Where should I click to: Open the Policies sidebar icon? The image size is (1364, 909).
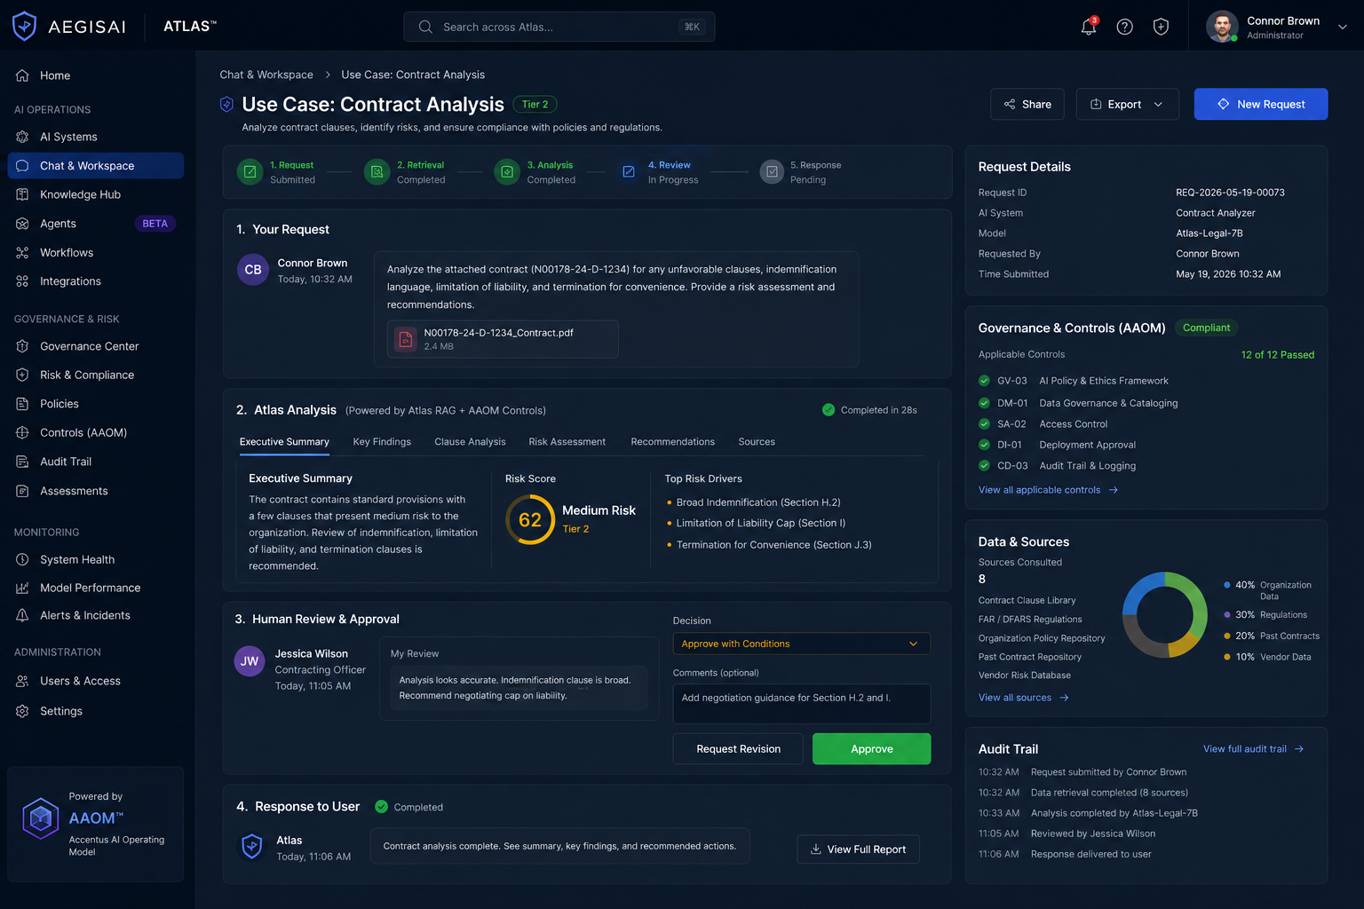(22, 404)
